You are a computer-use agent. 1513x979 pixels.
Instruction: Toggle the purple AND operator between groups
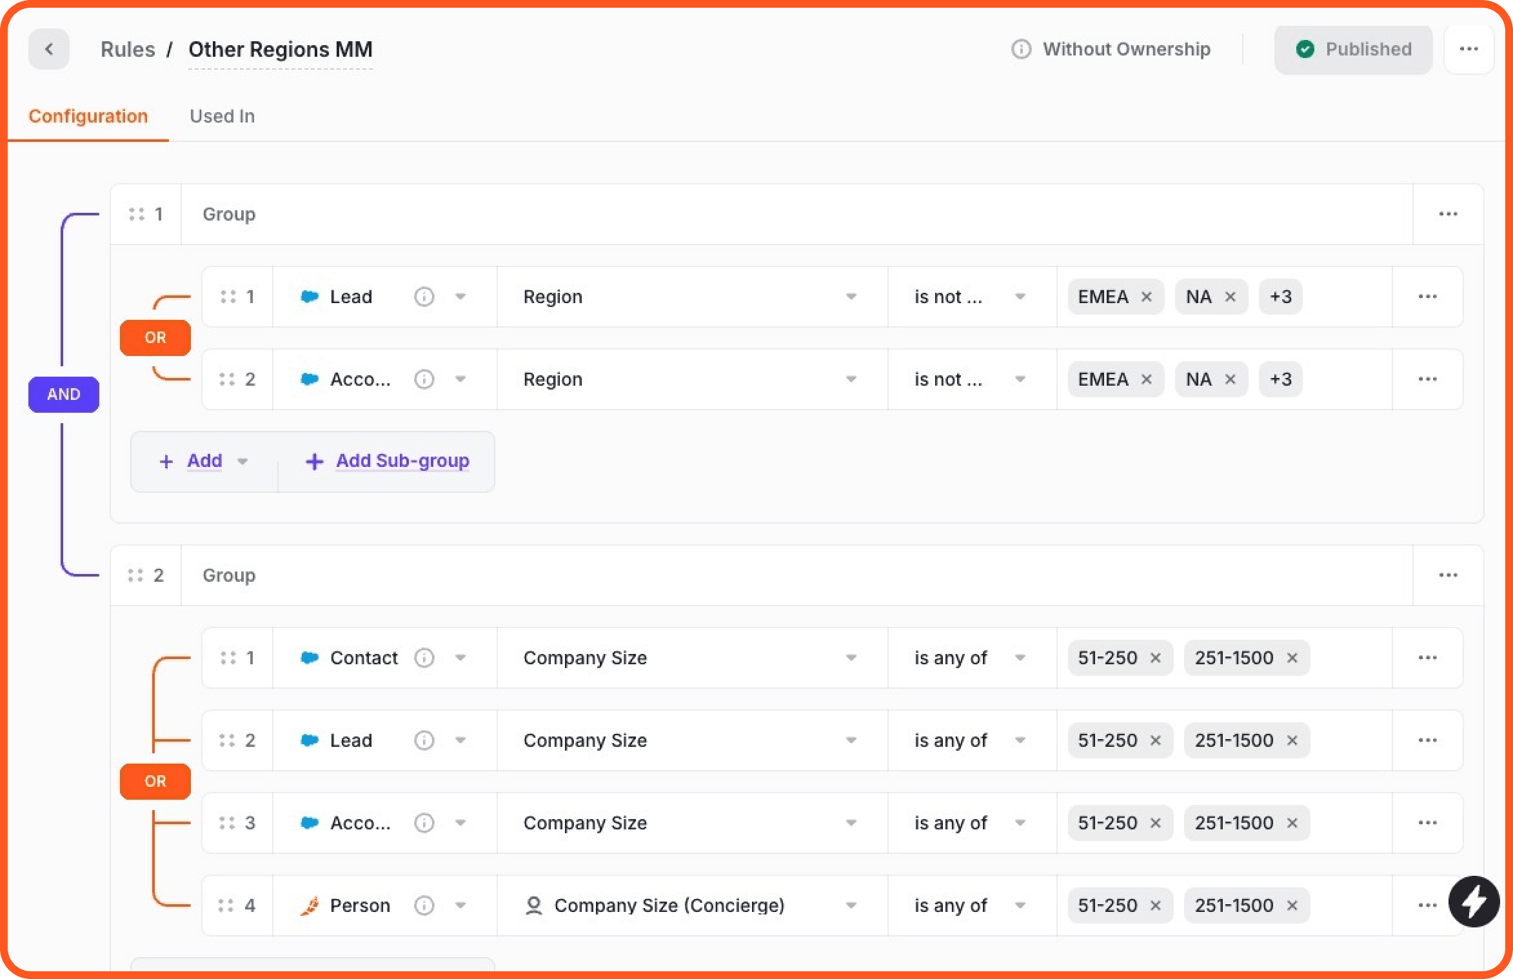tap(64, 394)
